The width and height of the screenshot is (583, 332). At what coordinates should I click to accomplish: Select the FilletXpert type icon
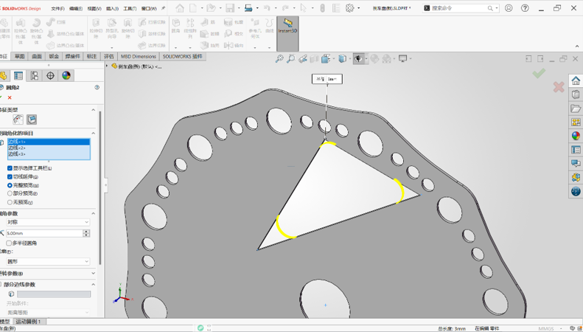[32, 120]
